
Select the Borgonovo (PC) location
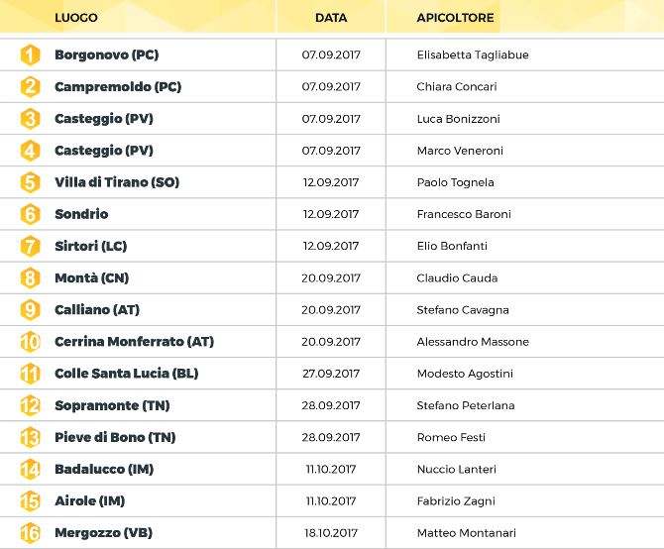(106, 55)
